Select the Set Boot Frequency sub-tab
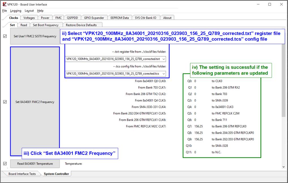This screenshot has width=288, height=183. point(46,25)
